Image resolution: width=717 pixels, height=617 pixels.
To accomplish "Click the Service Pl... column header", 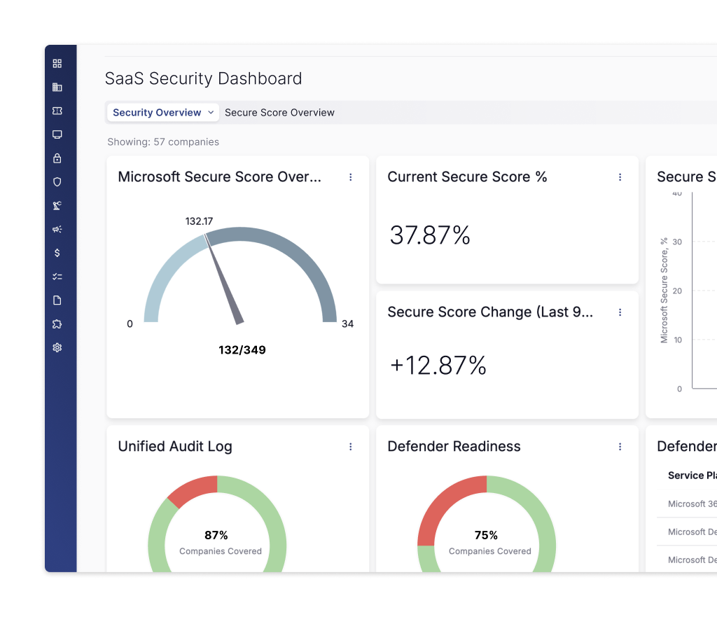I will pyautogui.click(x=692, y=476).
